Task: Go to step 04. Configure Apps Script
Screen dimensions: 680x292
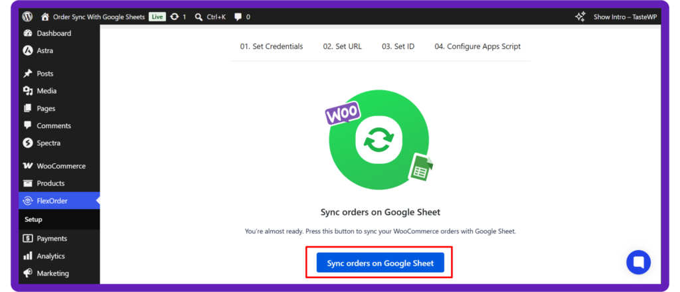Action: (477, 46)
